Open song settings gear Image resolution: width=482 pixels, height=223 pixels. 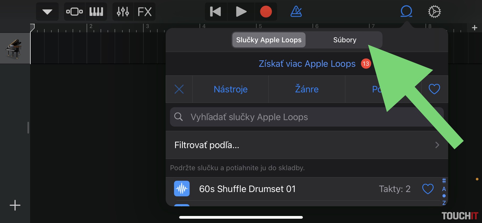click(x=434, y=12)
